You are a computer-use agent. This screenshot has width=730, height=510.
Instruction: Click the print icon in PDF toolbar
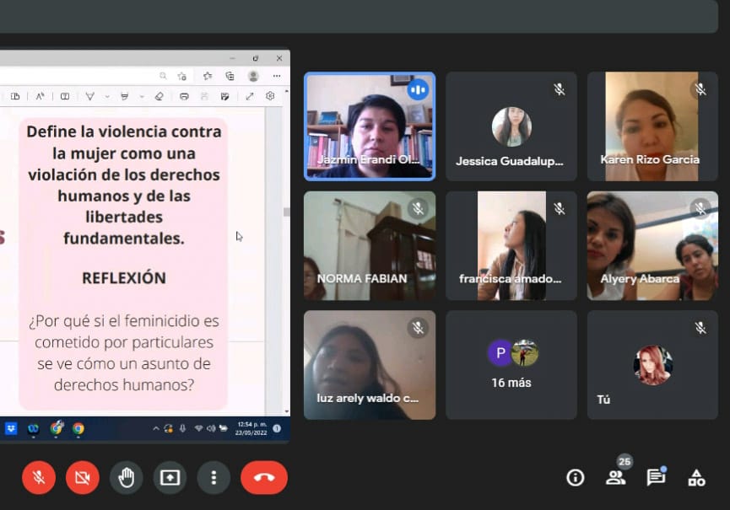click(184, 96)
